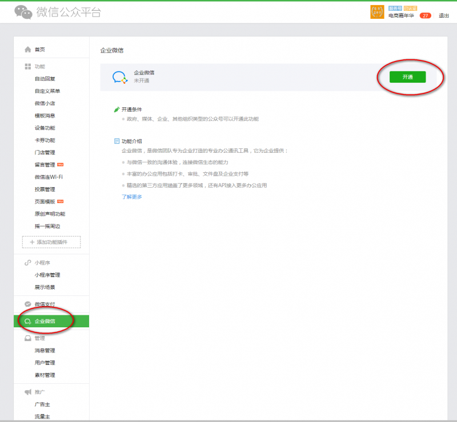Open 素材管理 menu item
Image resolution: width=457 pixels, height=422 pixels.
pos(45,375)
